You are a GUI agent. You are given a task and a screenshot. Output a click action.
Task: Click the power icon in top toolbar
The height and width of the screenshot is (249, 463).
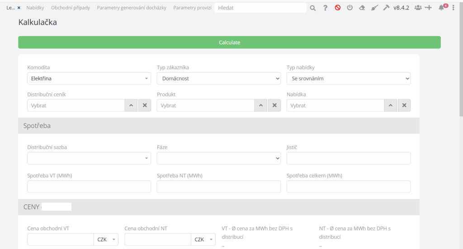pos(350,8)
